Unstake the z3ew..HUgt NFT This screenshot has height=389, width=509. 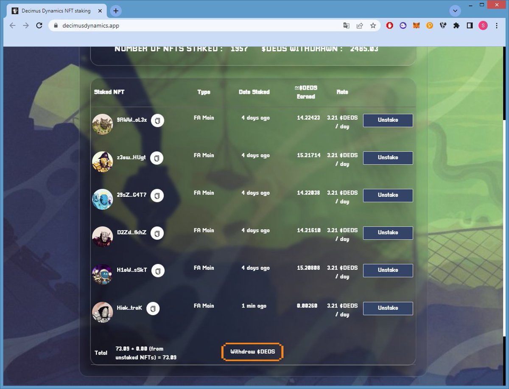click(x=388, y=158)
